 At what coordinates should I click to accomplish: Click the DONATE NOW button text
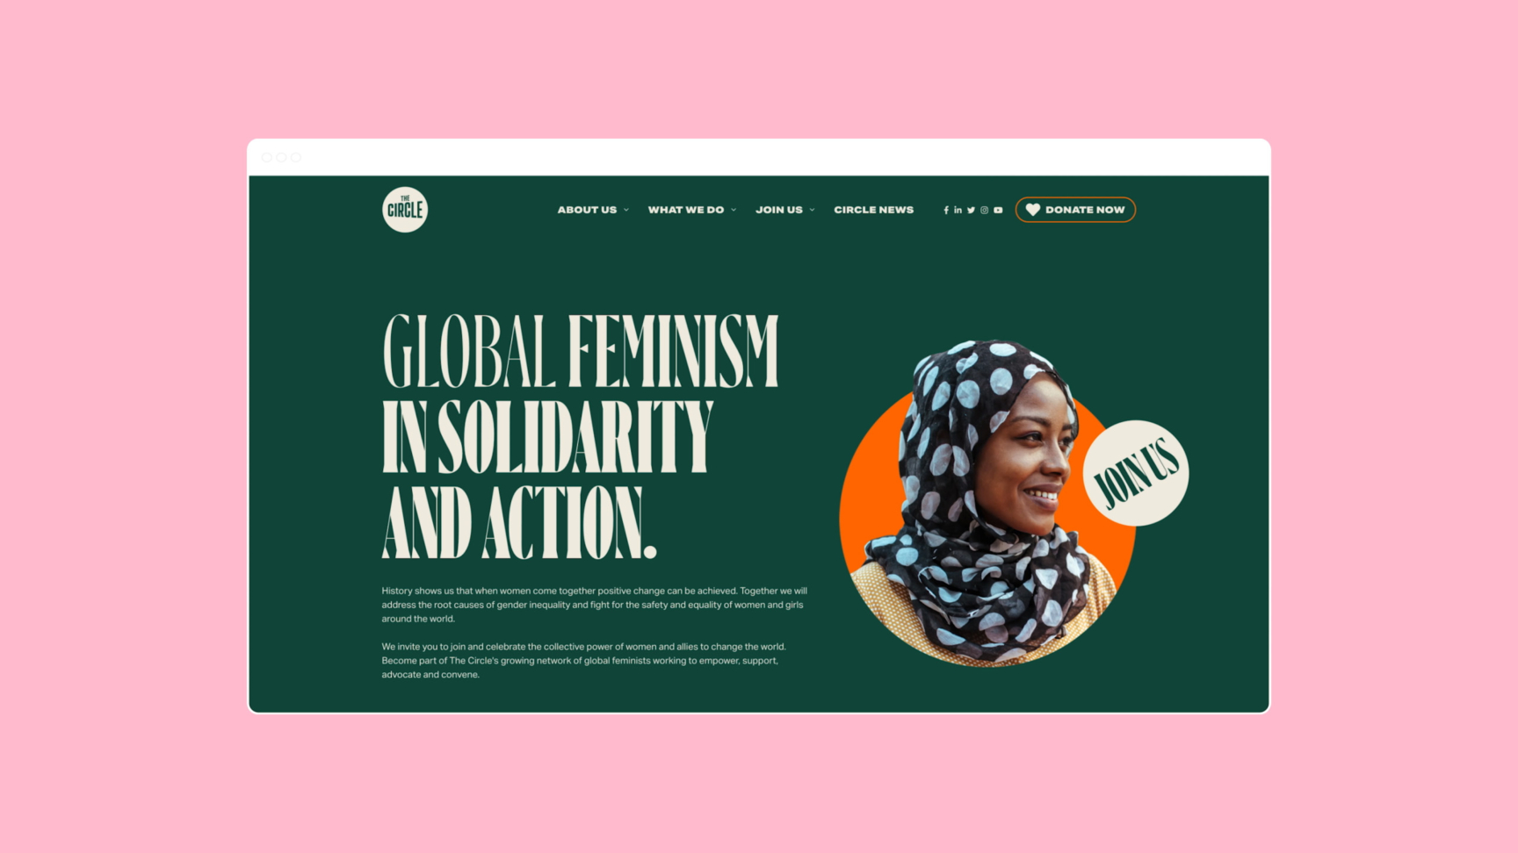tap(1085, 210)
